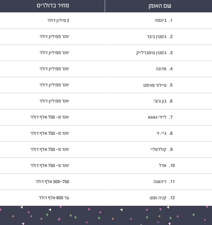This screenshot has height=225, width=212.
Task: Click Adele's price cell in row 10
Action: [50, 166]
